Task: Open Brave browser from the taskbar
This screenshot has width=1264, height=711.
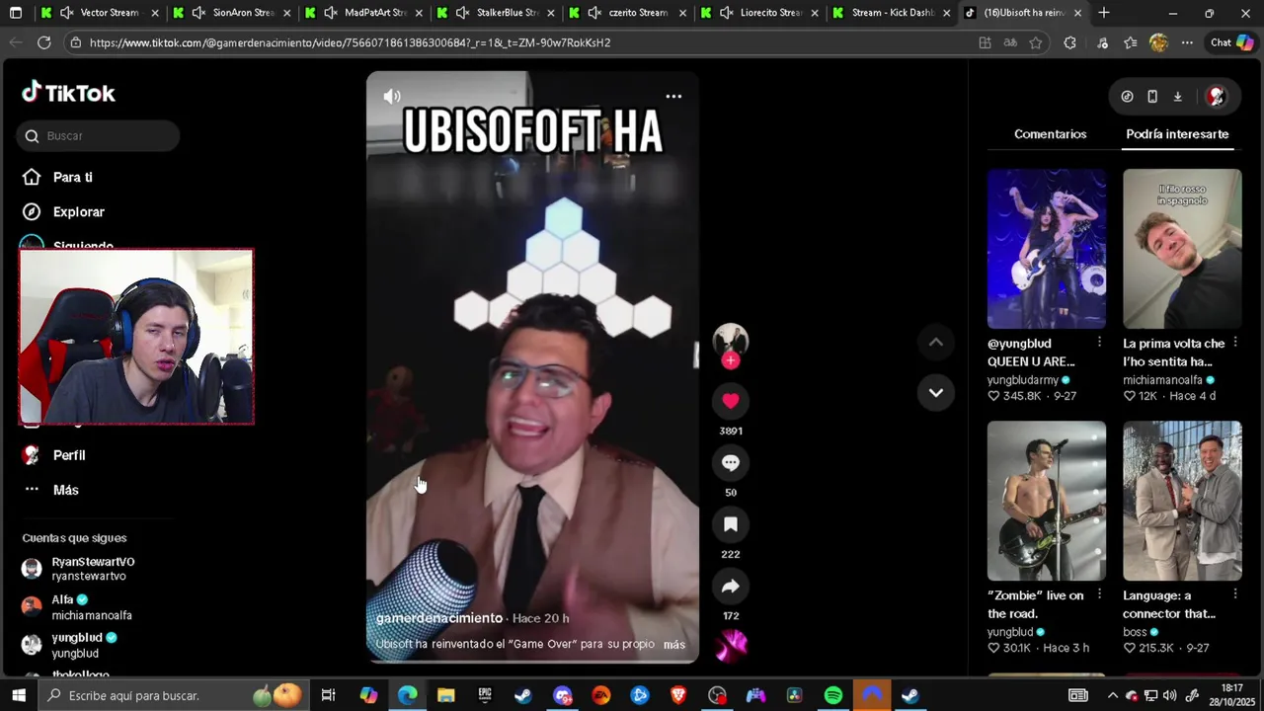Action: 678,695
